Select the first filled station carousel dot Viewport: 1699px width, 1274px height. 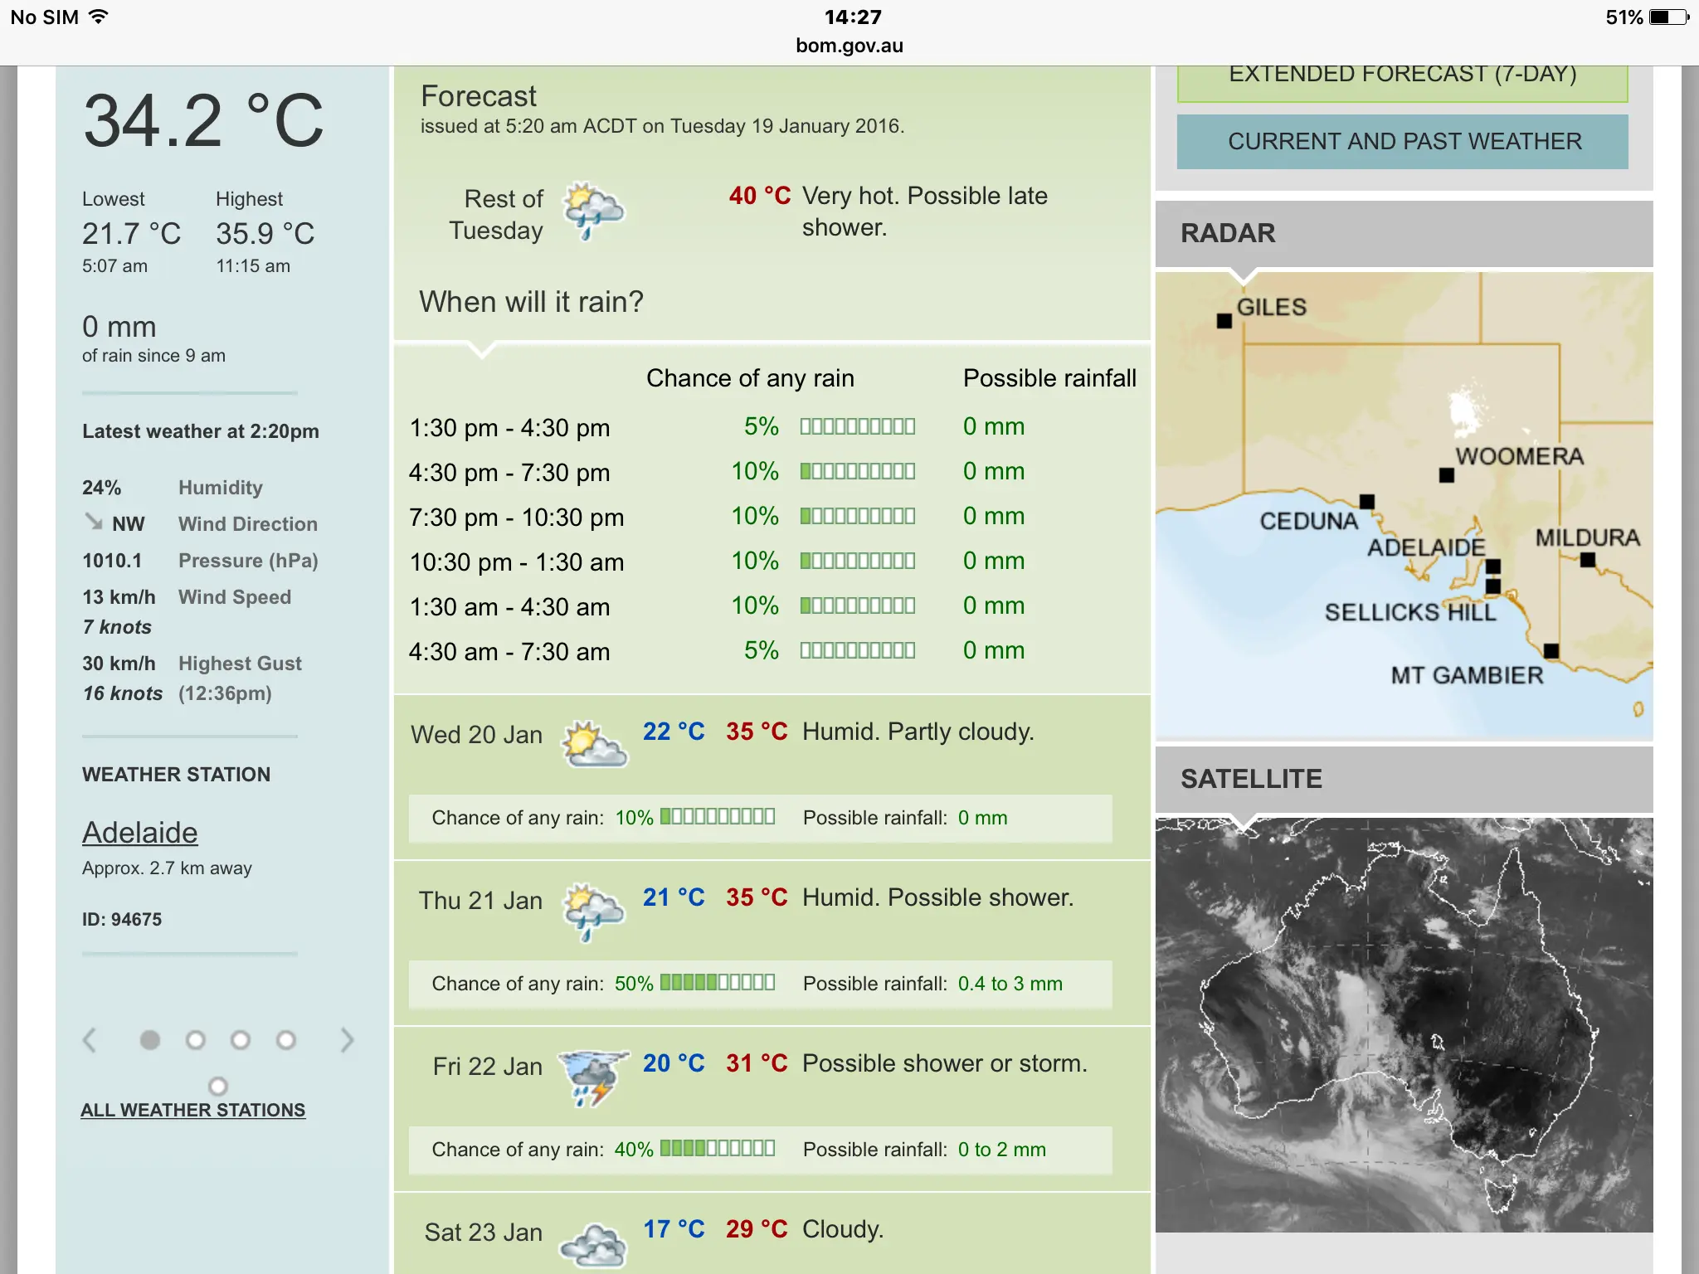(x=150, y=1040)
